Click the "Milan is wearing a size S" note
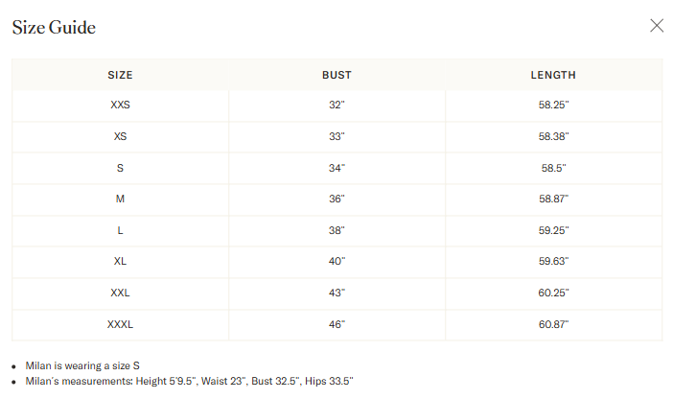This screenshot has height=399, width=673. (x=82, y=365)
